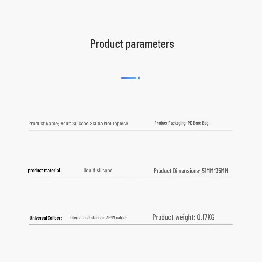
Task: Select the "Product Packaging:" label
Action: point(170,123)
